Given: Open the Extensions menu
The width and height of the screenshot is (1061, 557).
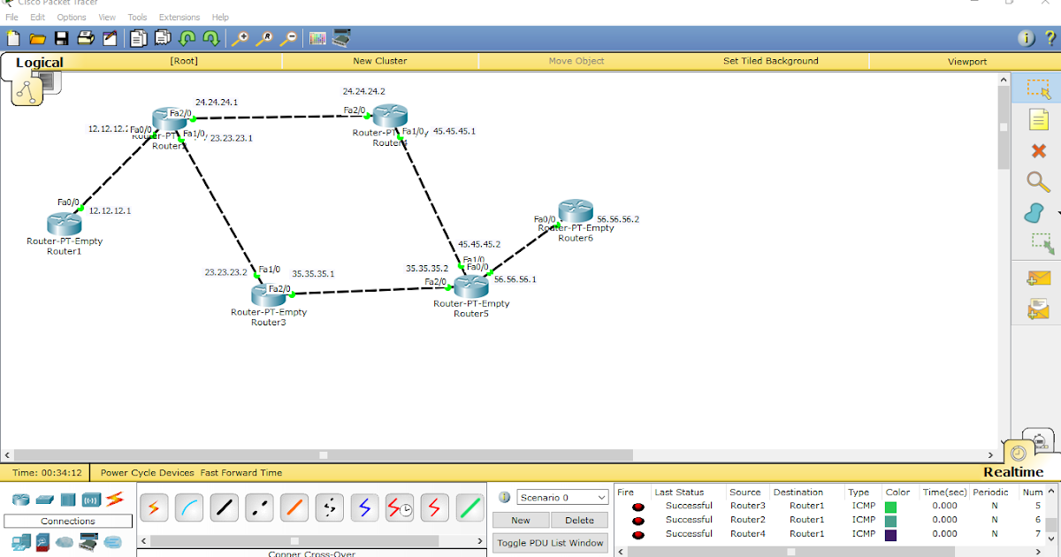Looking at the screenshot, I should [x=179, y=17].
